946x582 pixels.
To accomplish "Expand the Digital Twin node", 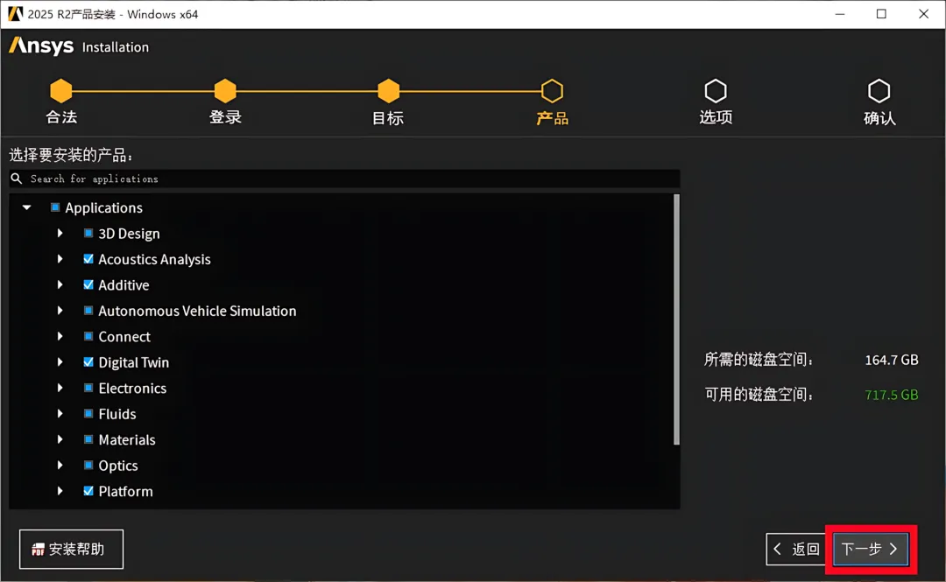I will point(60,362).
